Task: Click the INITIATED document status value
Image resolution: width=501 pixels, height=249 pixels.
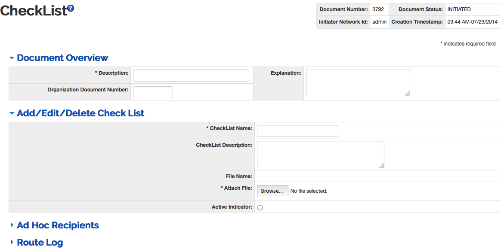Action: [459, 9]
